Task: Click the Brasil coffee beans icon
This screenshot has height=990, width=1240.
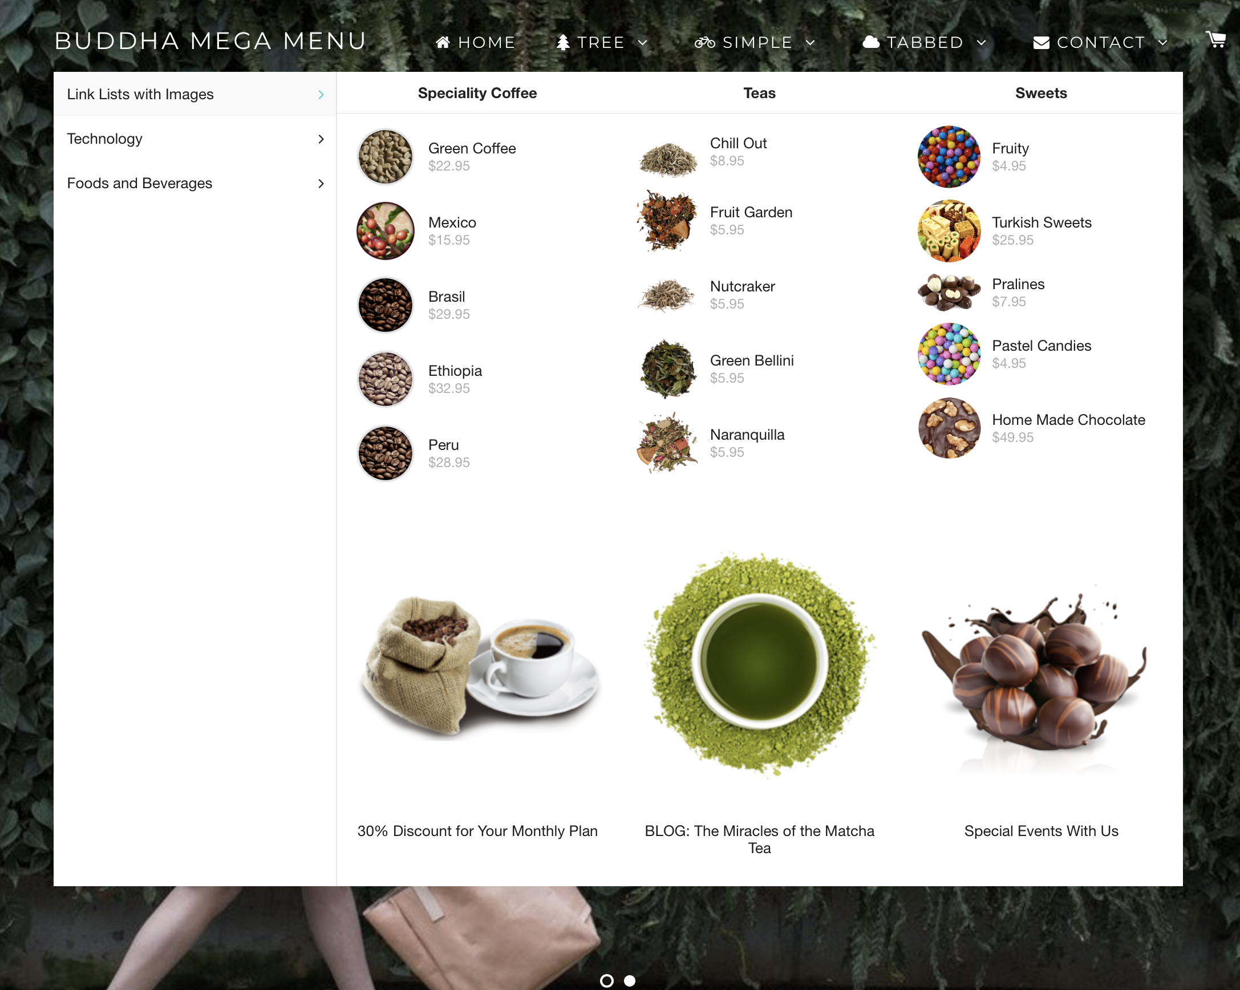Action: [385, 304]
